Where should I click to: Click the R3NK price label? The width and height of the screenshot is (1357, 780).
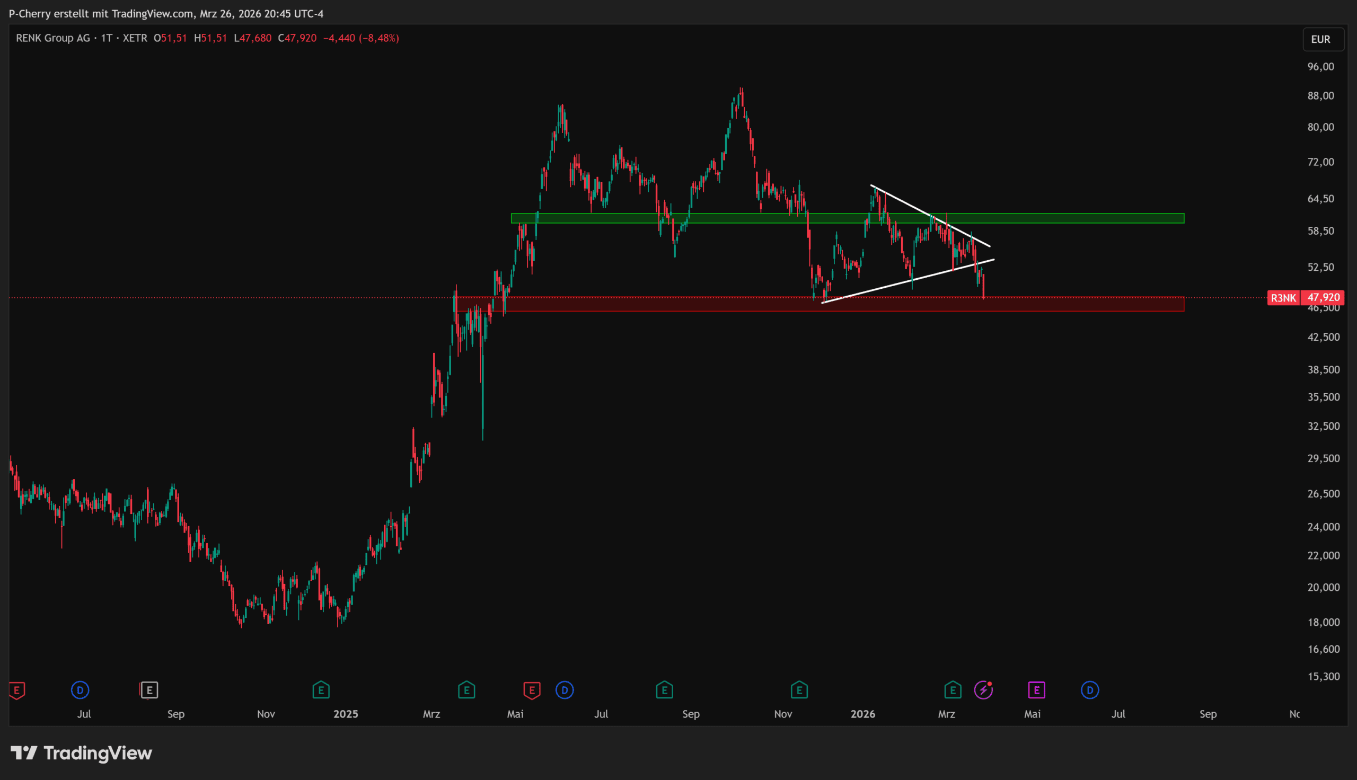[1283, 298]
